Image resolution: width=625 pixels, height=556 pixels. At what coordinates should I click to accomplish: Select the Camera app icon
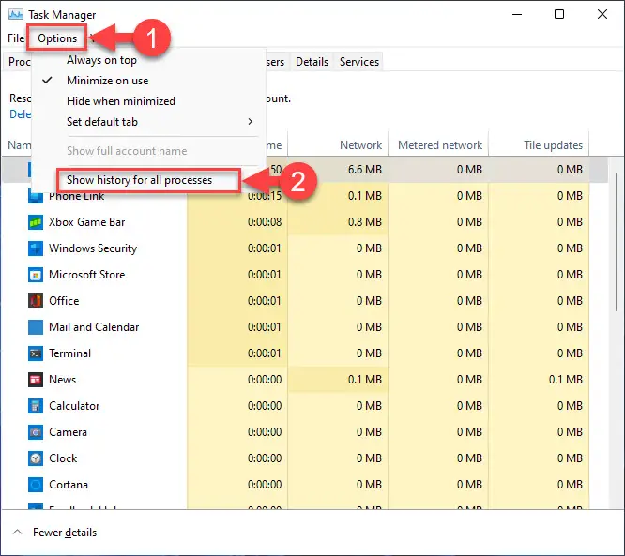[x=35, y=432]
